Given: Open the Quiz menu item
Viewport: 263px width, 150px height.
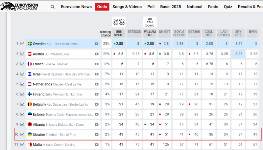Looking at the screenshot, I should [x=228, y=7].
